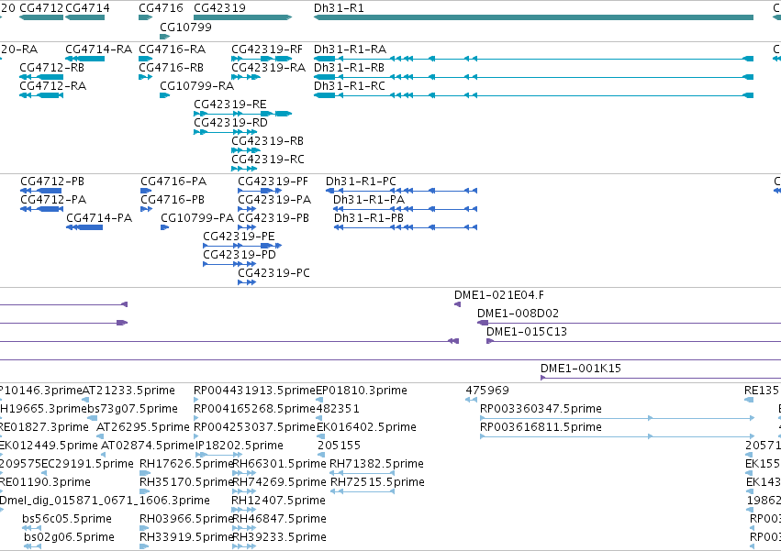
Task: Select the CG42319-PD protein label
Action: [x=240, y=255]
